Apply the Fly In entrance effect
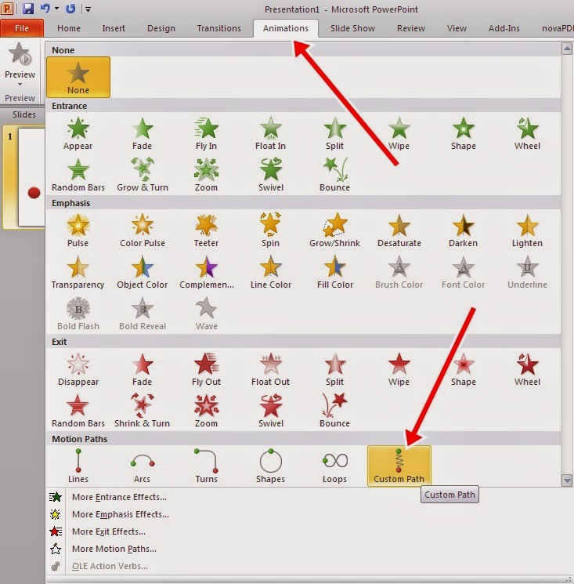 [206, 133]
